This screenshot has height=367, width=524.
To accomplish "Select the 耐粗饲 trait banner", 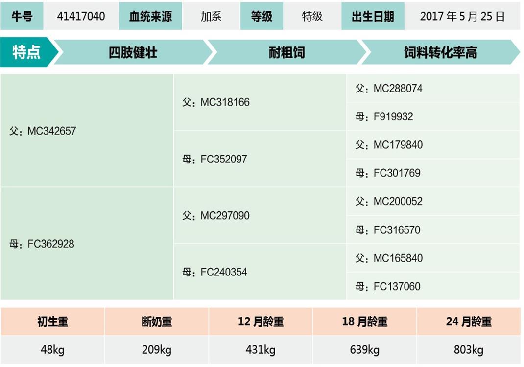I will pos(286,52).
